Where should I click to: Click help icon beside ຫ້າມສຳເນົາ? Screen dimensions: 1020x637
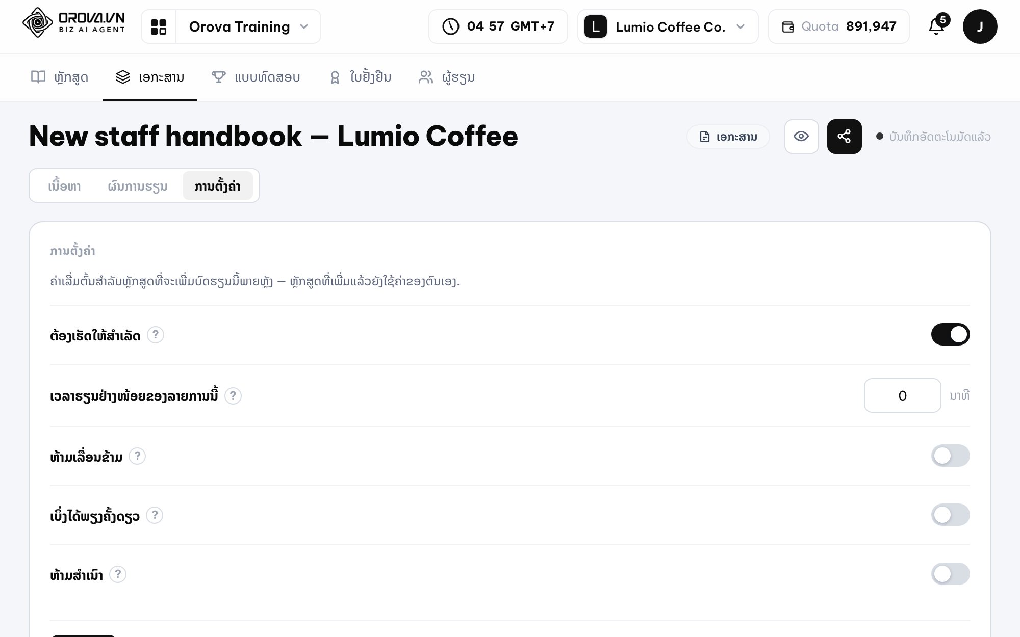point(118,574)
